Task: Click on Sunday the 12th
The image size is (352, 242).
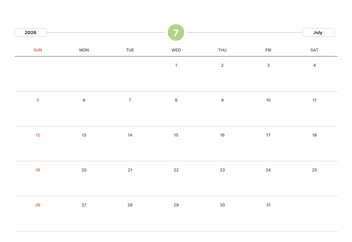Action: click(x=38, y=135)
